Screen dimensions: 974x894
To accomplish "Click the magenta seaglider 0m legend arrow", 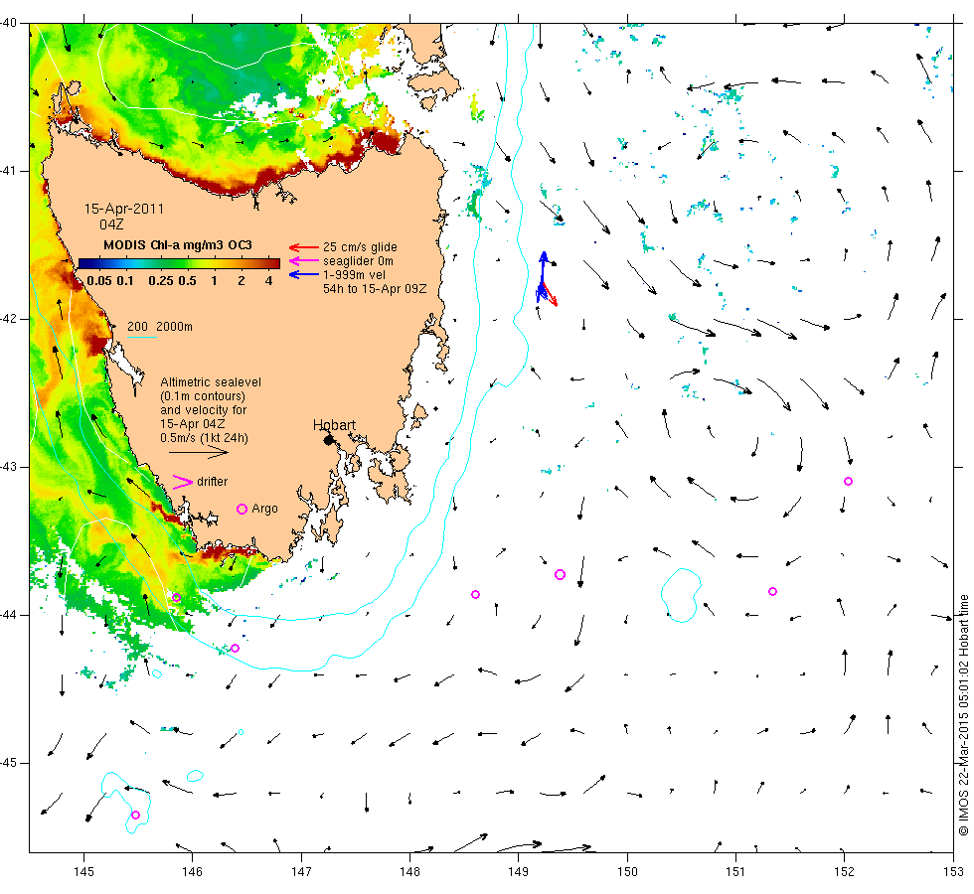I will pos(304,260).
